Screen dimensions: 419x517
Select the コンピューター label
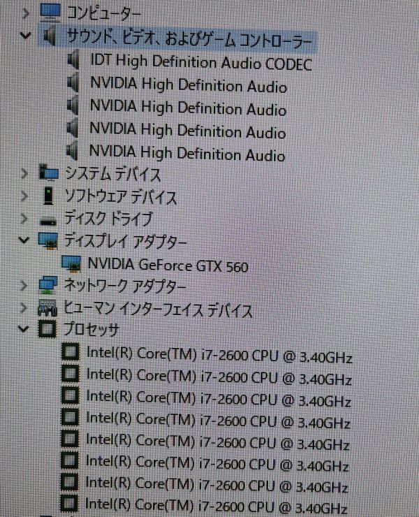pyautogui.click(x=103, y=14)
